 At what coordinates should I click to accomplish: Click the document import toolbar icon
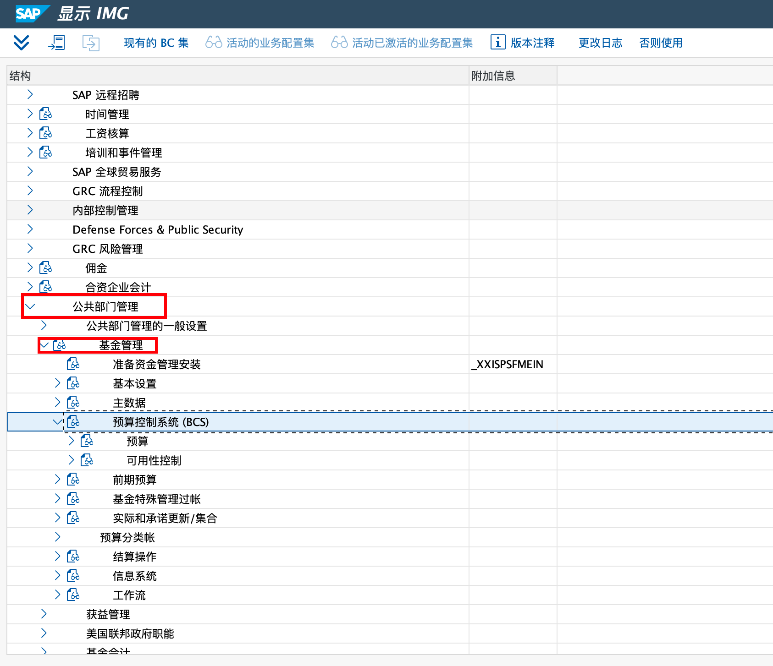(x=56, y=43)
